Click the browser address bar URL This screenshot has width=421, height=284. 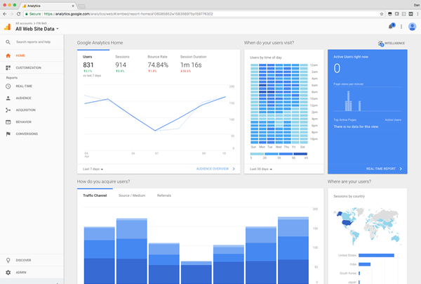128,14
